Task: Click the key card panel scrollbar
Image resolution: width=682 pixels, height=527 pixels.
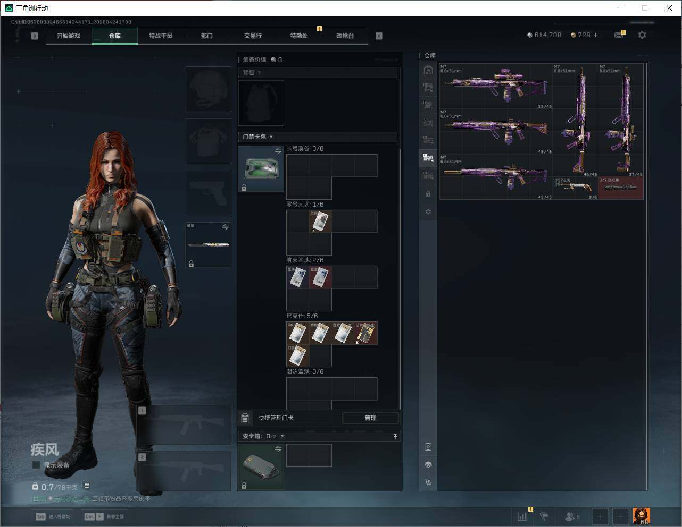Action: point(400,278)
